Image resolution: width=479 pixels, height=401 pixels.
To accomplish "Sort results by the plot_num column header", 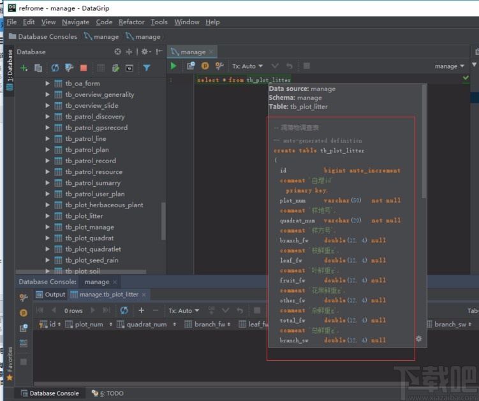I will tap(89, 324).
